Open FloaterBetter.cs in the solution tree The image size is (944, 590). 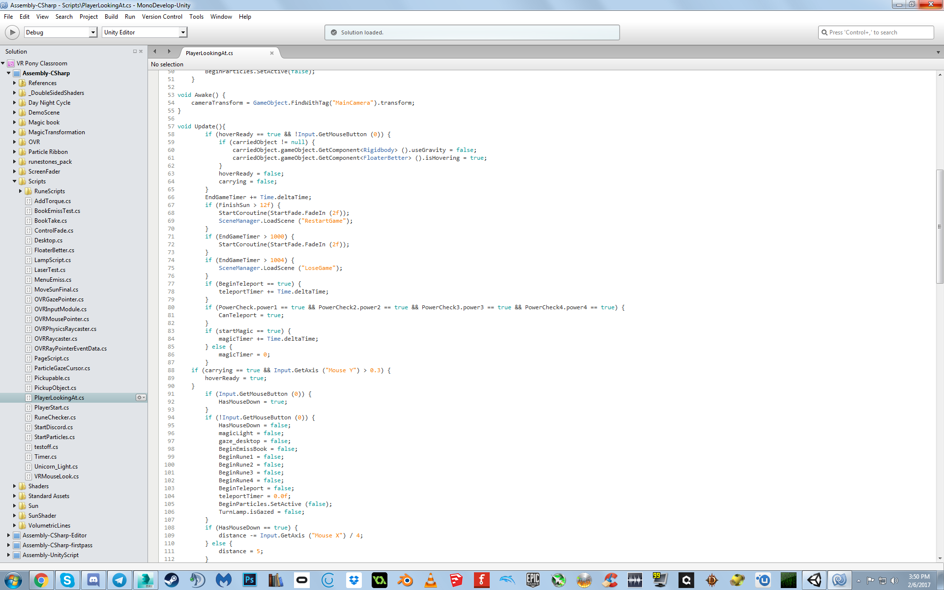pos(54,250)
